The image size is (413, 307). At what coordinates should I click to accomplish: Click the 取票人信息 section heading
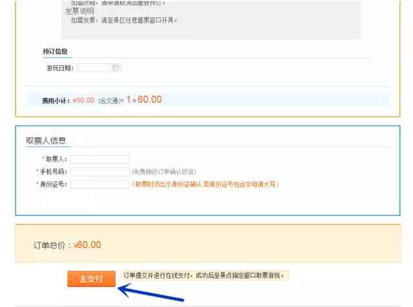(x=46, y=141)
